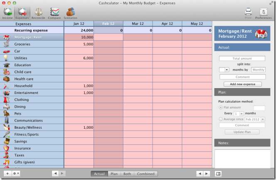
Task: Select the Expenses toolbar icon
Action: coord(22,13)
